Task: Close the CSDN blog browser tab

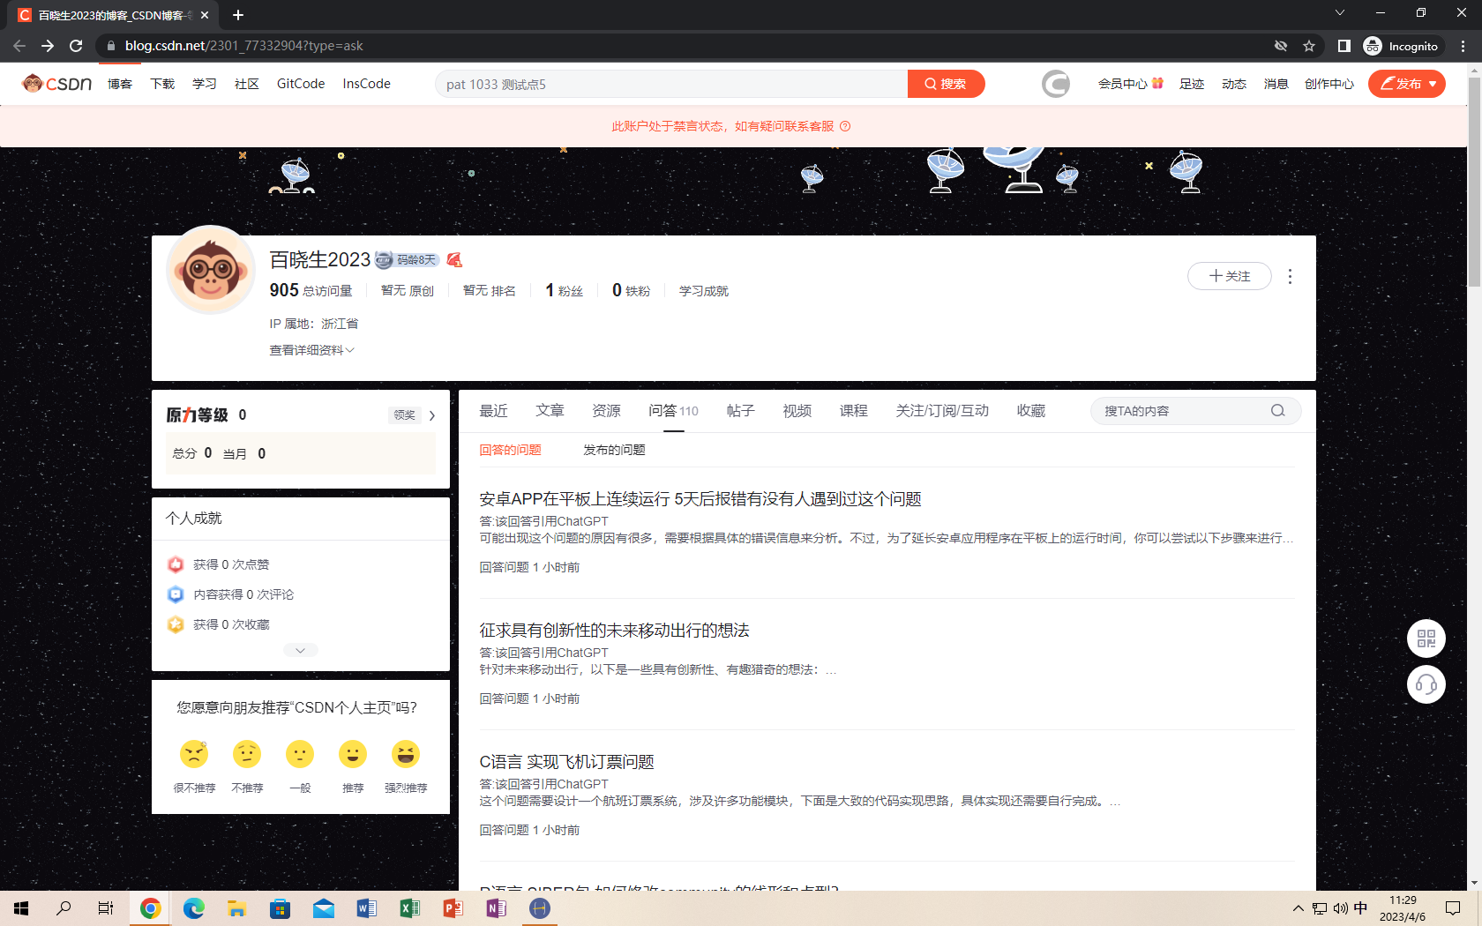Action: [x=205, y=15]
